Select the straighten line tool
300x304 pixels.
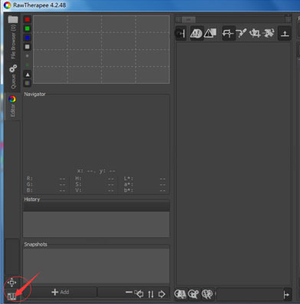(269, 33)
